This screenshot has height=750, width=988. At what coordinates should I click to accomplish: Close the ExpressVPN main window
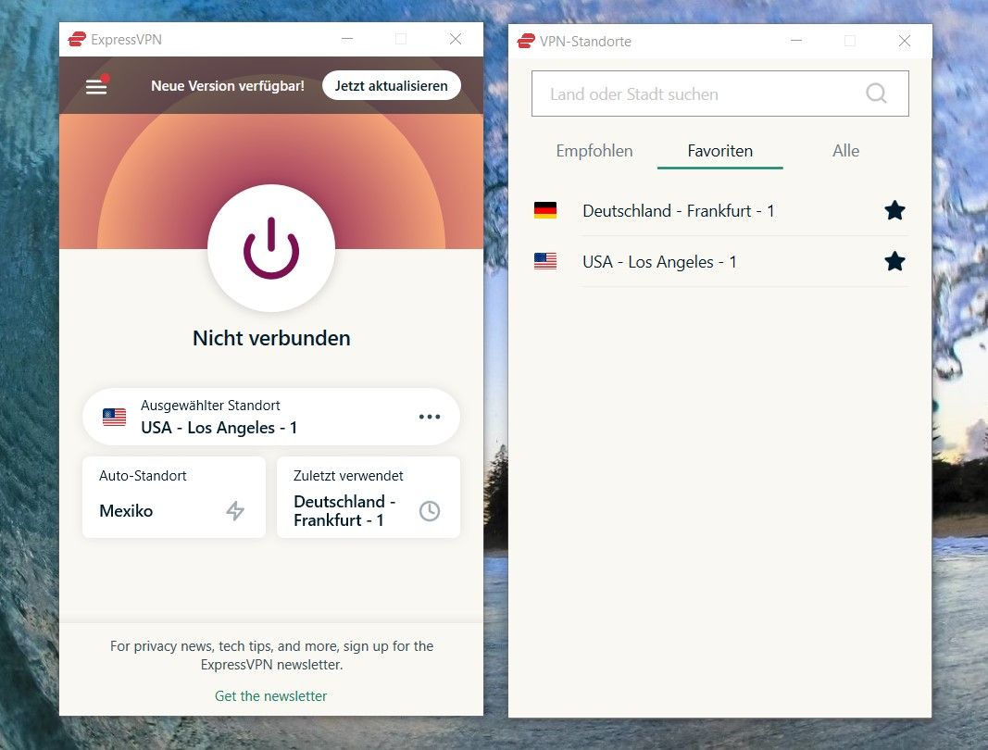tap(456, 39)
